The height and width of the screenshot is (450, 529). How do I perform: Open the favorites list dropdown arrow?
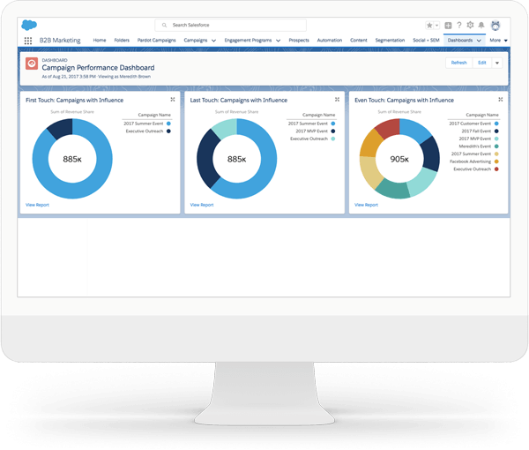pos(437,26)
